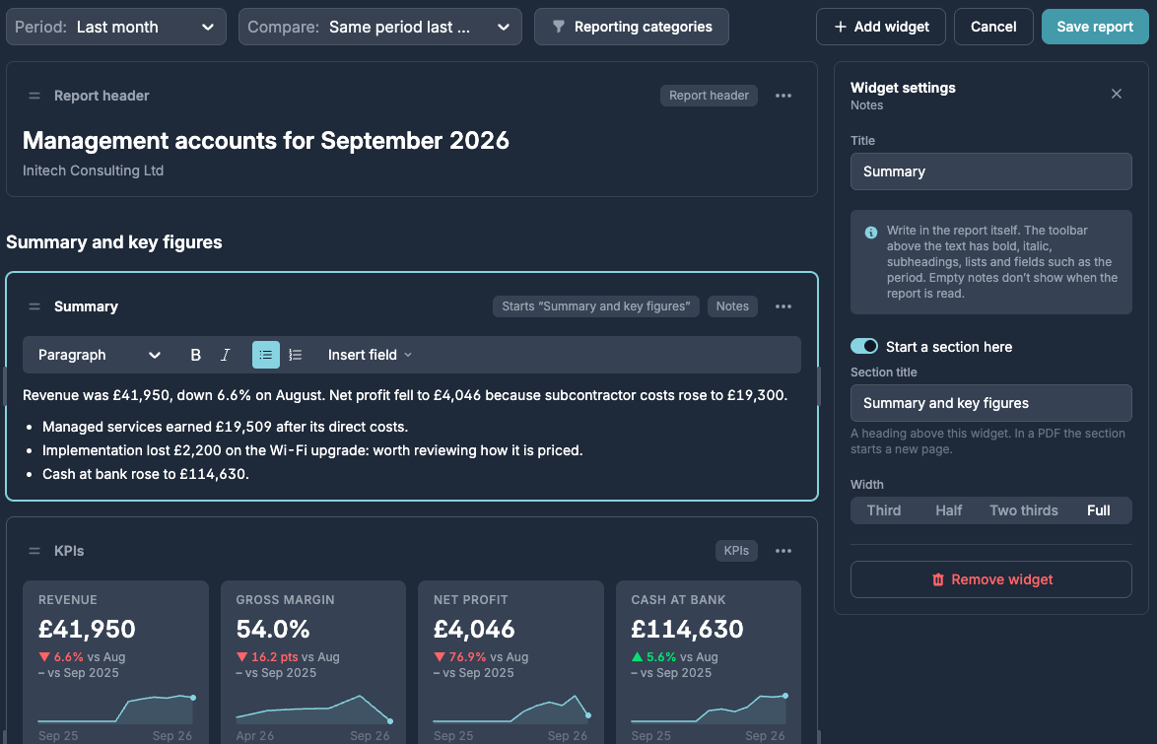Click the 'Implementation lost £2,200' bullet text

point(312,450)
